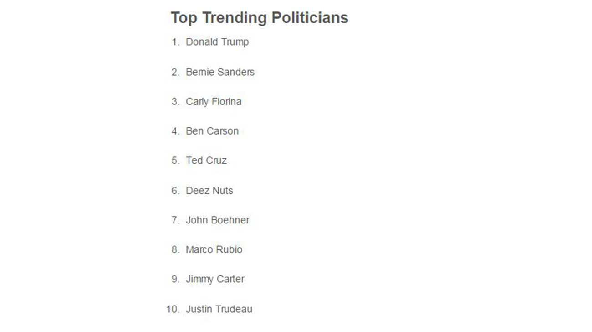Click Marco Rubio in the list
The image size is (592, 332).
[214, 249]
